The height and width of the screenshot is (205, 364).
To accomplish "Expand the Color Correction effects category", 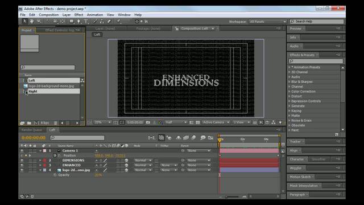I will 289,92.
